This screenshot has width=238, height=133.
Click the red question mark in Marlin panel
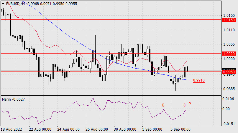click(190, 104)
